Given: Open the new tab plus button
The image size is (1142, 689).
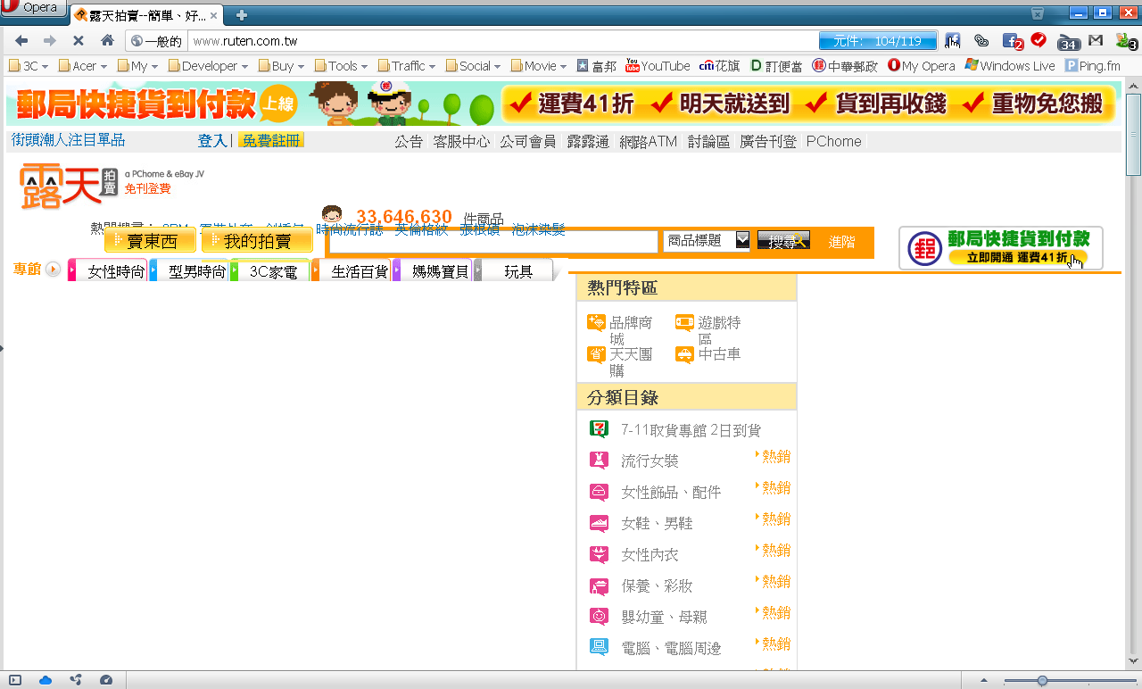Looking at the screenshot, I should 241,15.
